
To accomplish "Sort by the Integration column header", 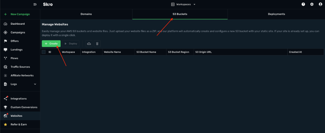I will tap(89, 52).
